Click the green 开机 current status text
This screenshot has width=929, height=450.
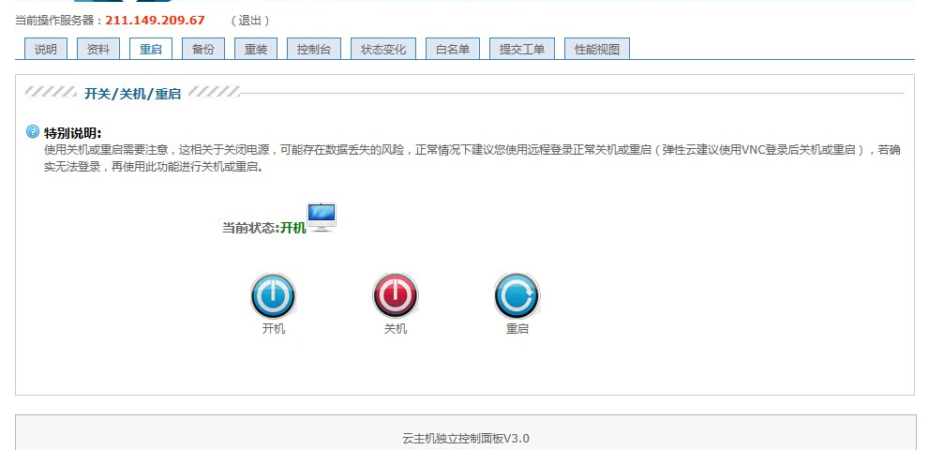(292, 228)
